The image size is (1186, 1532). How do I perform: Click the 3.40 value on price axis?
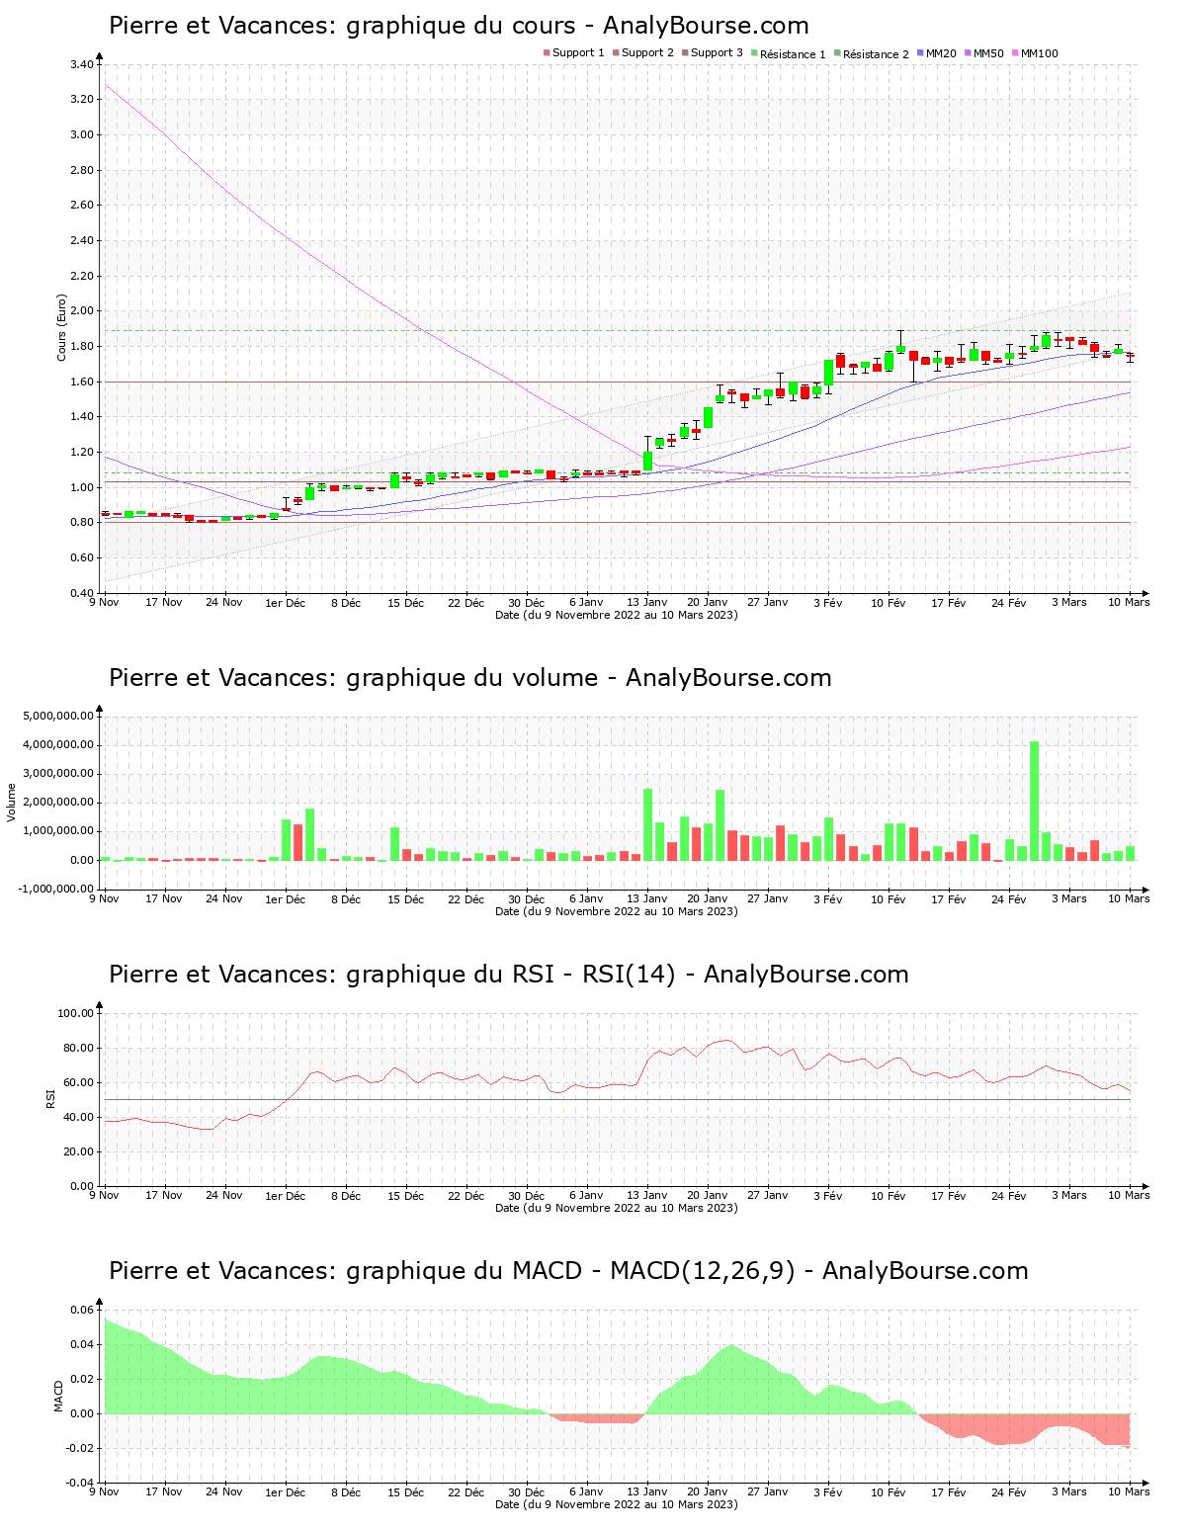point(82,64)
